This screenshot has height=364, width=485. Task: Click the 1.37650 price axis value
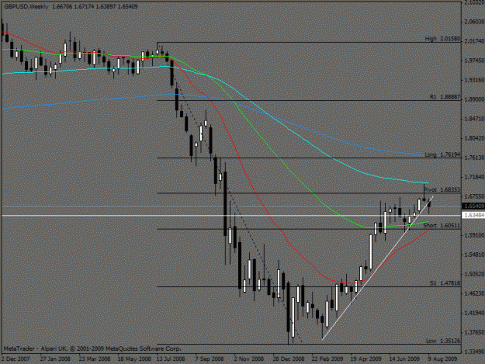coord(474,332)
